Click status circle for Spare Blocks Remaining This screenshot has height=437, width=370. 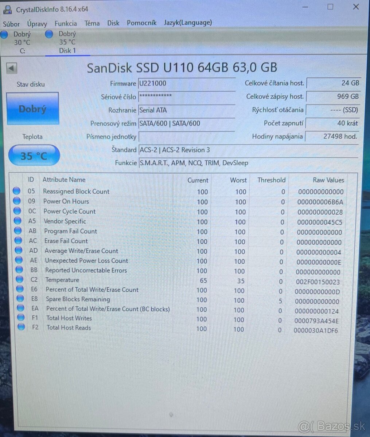20,299
